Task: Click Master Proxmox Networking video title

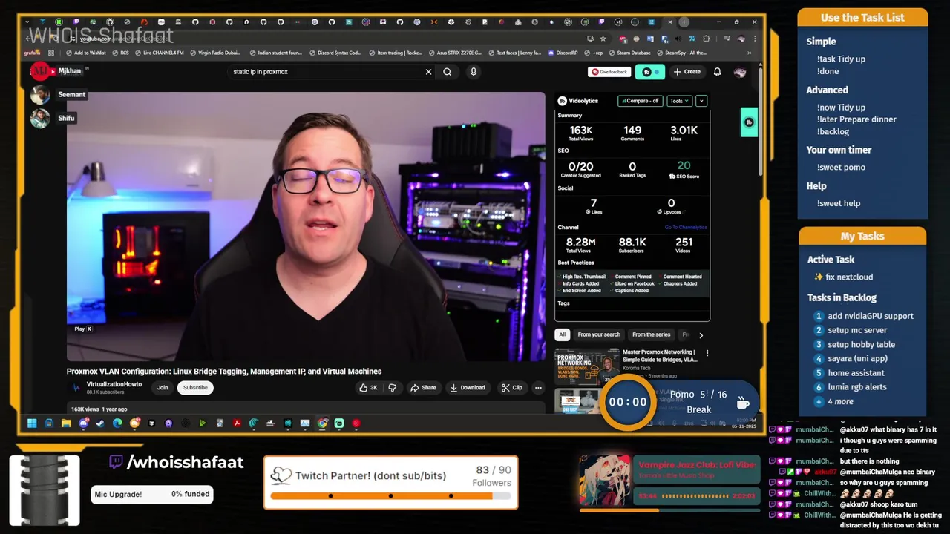Action: 659,355
